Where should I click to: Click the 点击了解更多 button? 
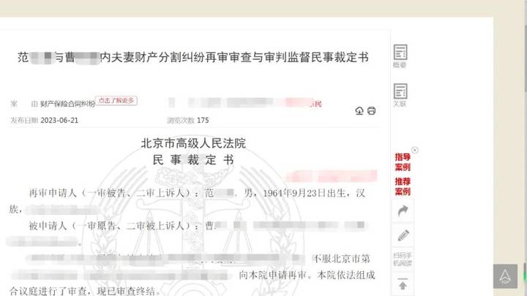116,101
